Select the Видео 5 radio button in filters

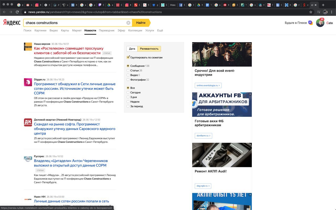128,75
